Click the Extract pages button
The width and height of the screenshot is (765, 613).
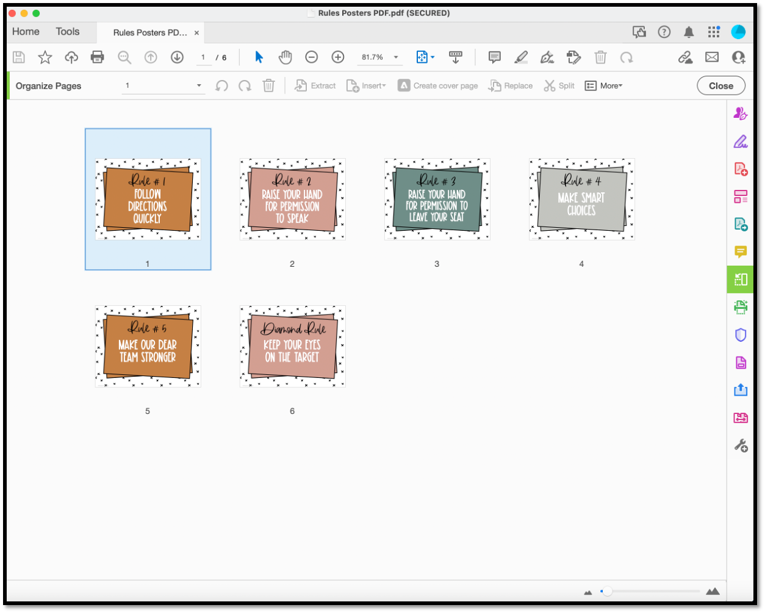pos(315,86)
